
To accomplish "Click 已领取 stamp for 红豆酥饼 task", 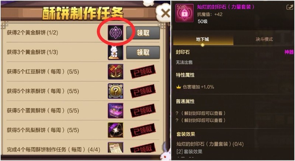I will tap(143, 72).
